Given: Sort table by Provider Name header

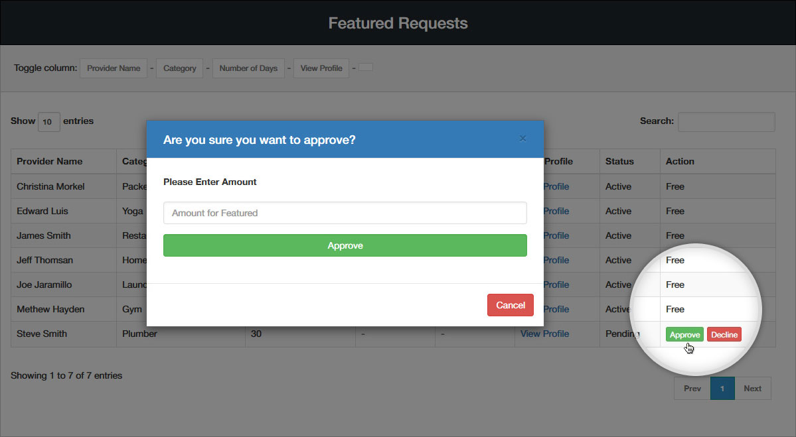Looking at the screenshot, I should 50,161.
